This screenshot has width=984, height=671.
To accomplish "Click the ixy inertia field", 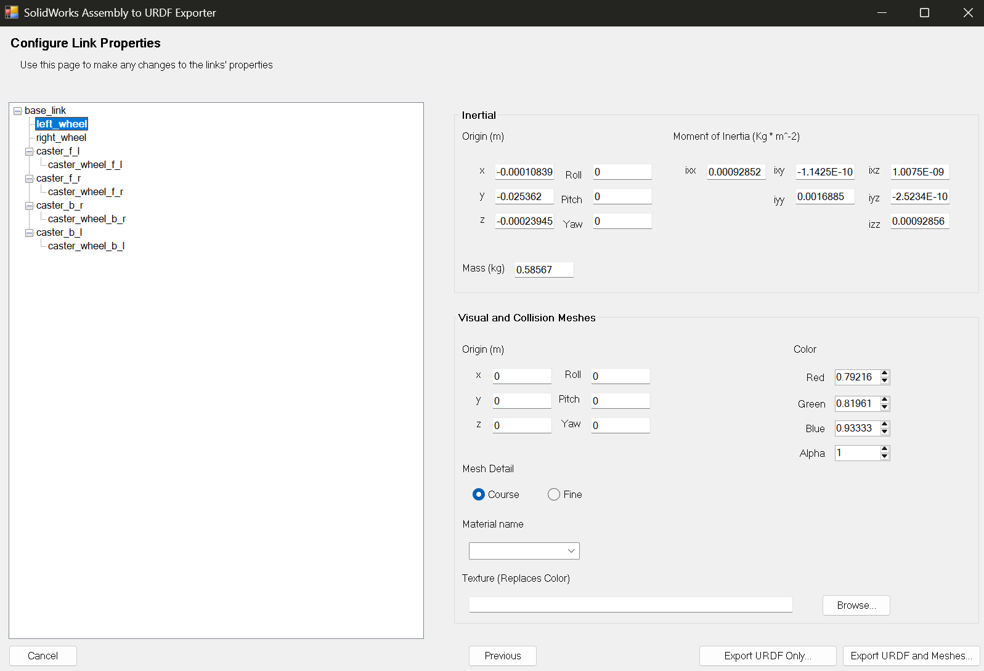I will point(825,172).
